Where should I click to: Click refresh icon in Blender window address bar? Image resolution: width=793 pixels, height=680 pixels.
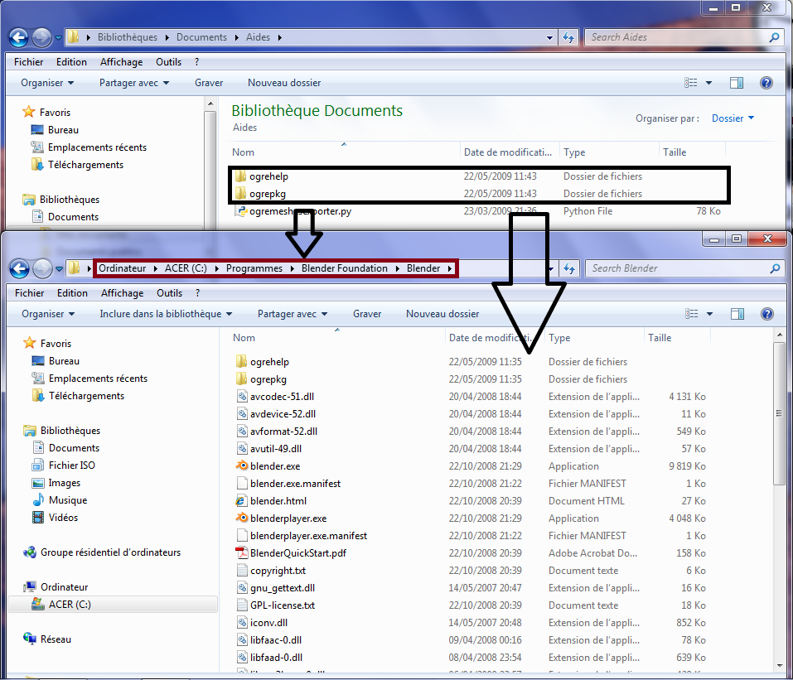click(x=569, y=268)
